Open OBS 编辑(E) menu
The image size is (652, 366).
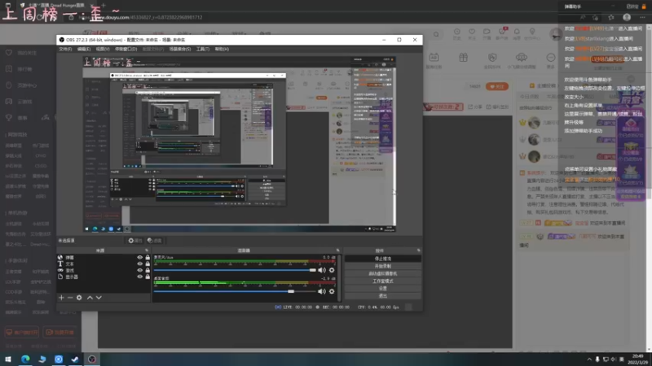[84, 49]
